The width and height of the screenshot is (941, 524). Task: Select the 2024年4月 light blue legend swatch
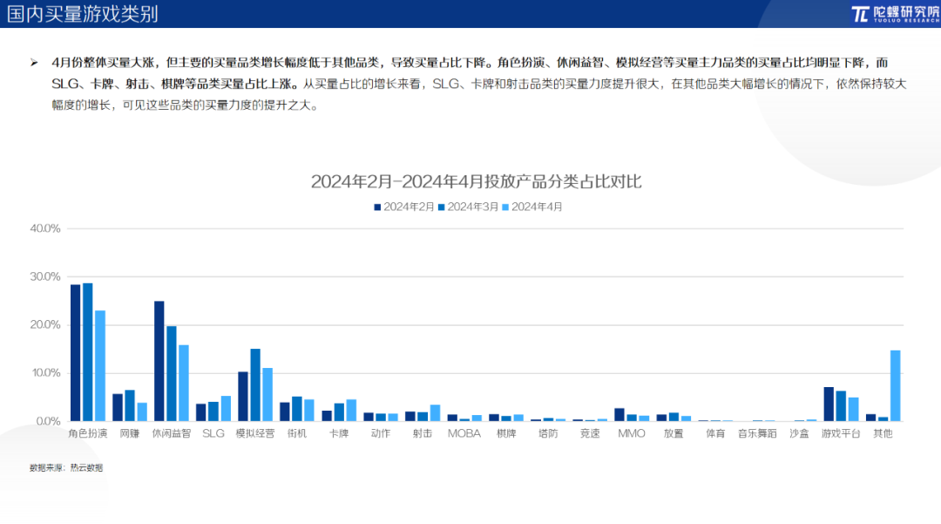pyautogui.click(x=505, y=208)
